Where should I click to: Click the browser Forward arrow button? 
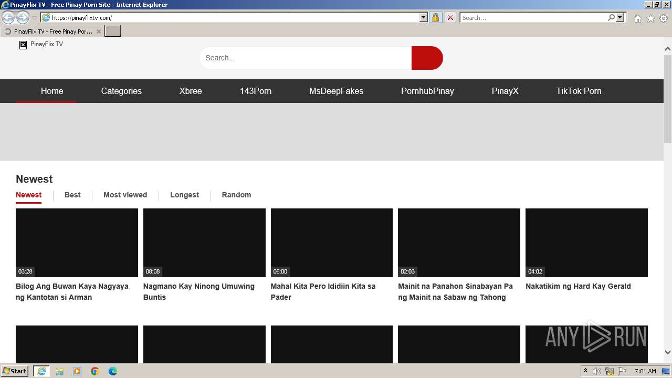click(23, 17)
